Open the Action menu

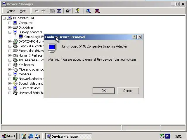pyautogui.click(x=11, y=11)
